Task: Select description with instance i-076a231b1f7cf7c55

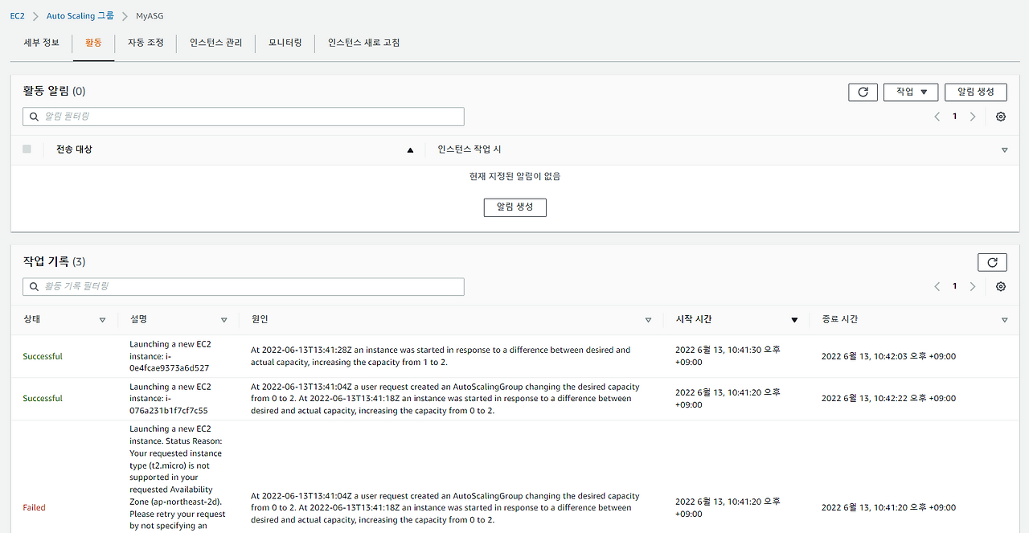Action: point(170,398)
